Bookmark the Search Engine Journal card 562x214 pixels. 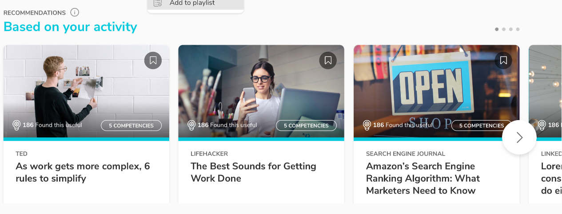[x=503, y=60]
